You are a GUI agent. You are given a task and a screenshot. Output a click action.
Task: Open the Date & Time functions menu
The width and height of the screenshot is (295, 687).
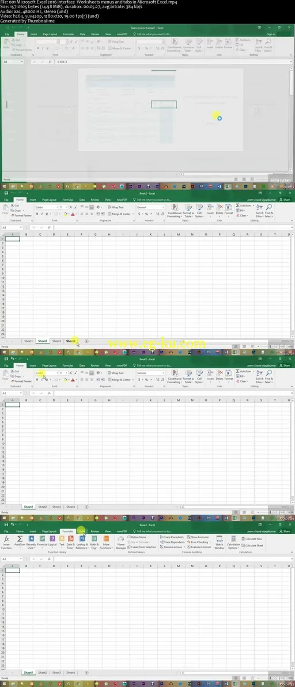tap(70, 542)
